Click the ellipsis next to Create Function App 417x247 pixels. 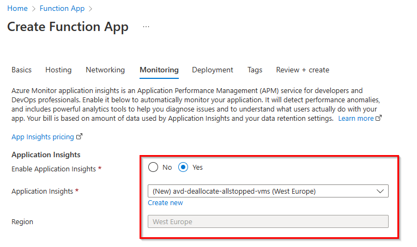pyautogui.click(x=146, y=27)
